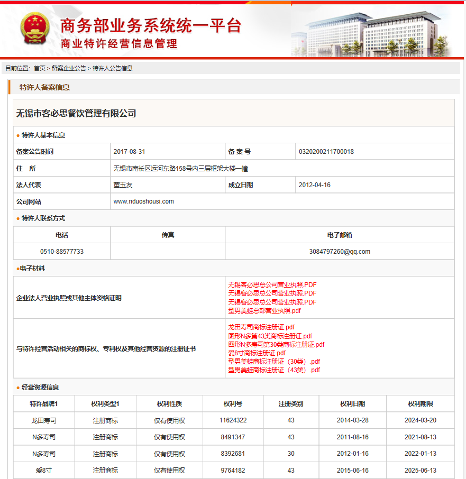Click the 注册类别 column header
This screenshot has width=466, height=479.
pyautogui.click(x=291, y=404)
